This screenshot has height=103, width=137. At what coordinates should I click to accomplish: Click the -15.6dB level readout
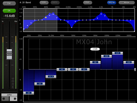click(9, 16)
